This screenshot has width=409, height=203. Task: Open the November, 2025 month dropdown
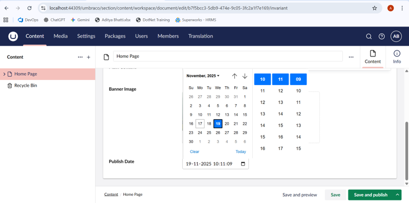click(203, 76)
